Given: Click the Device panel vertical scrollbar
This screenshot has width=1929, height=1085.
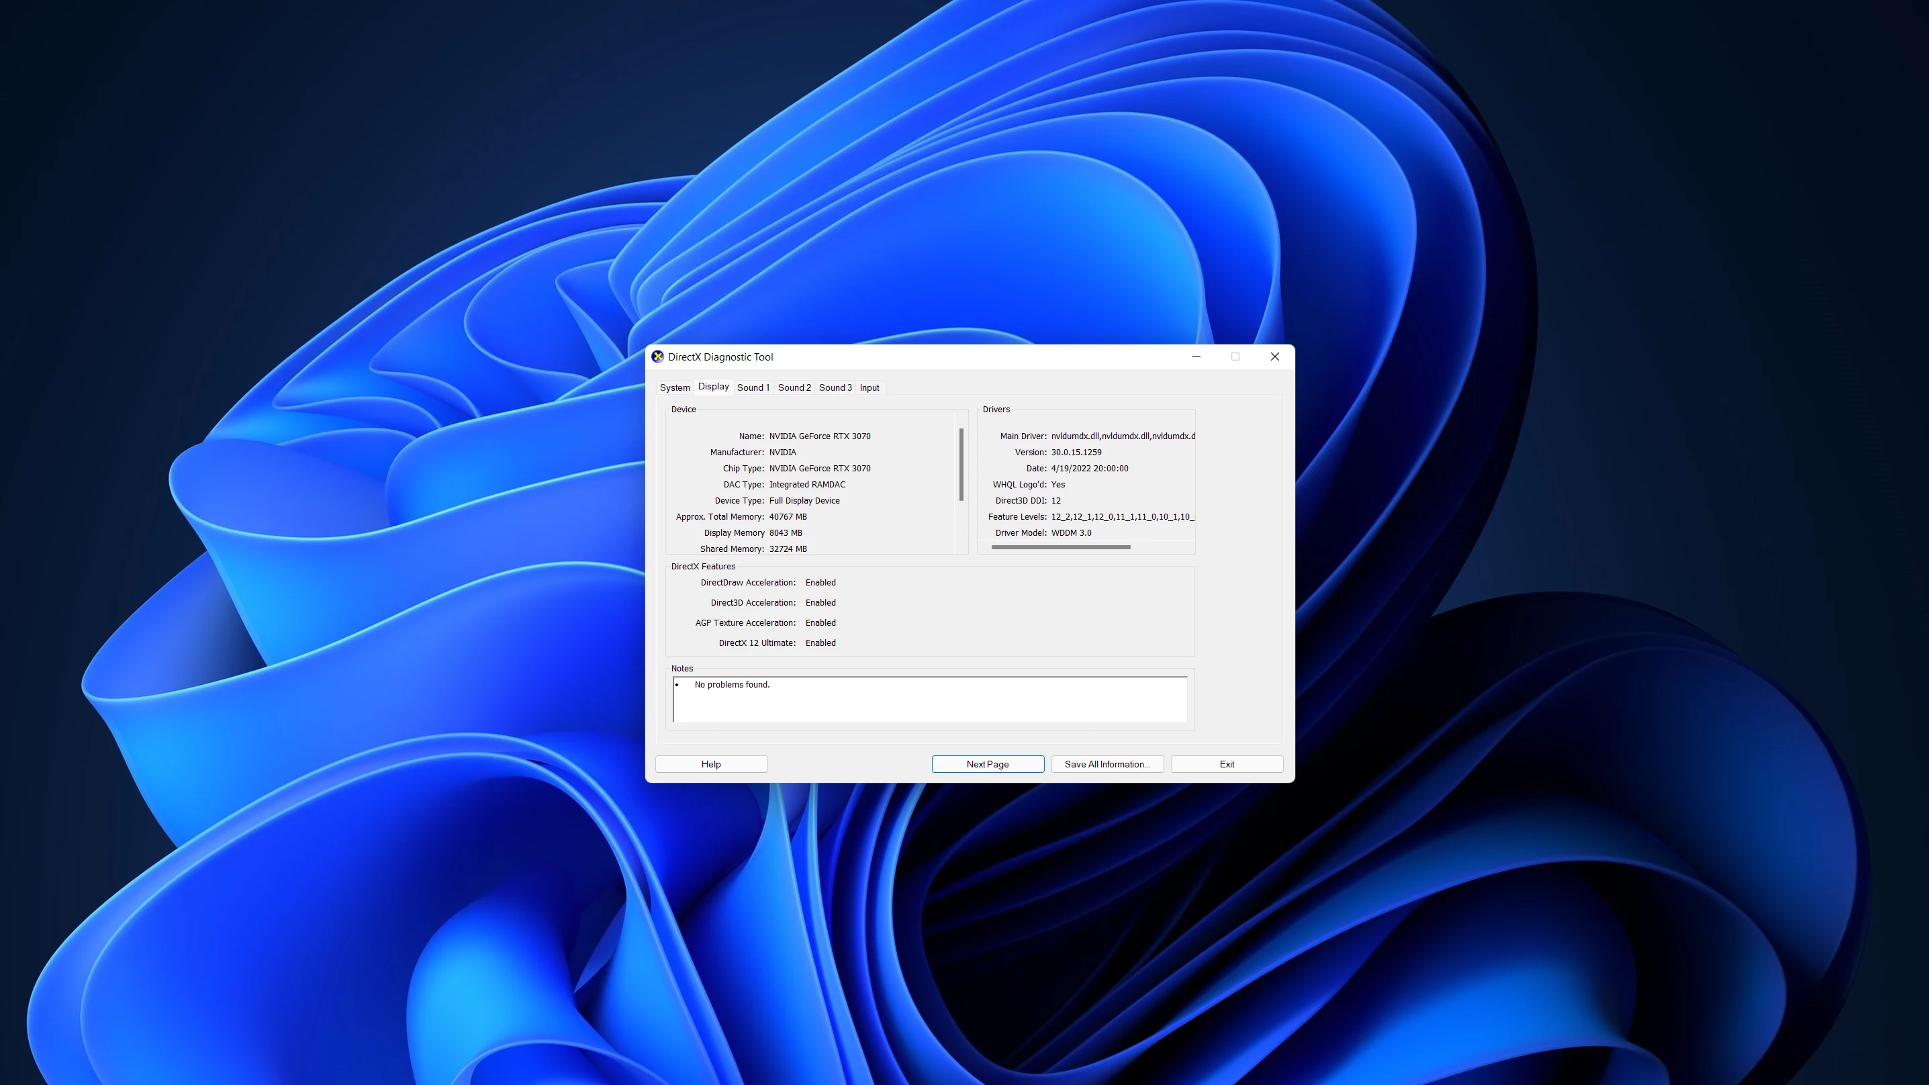Looking at the screenshot, I should (961, 464).
